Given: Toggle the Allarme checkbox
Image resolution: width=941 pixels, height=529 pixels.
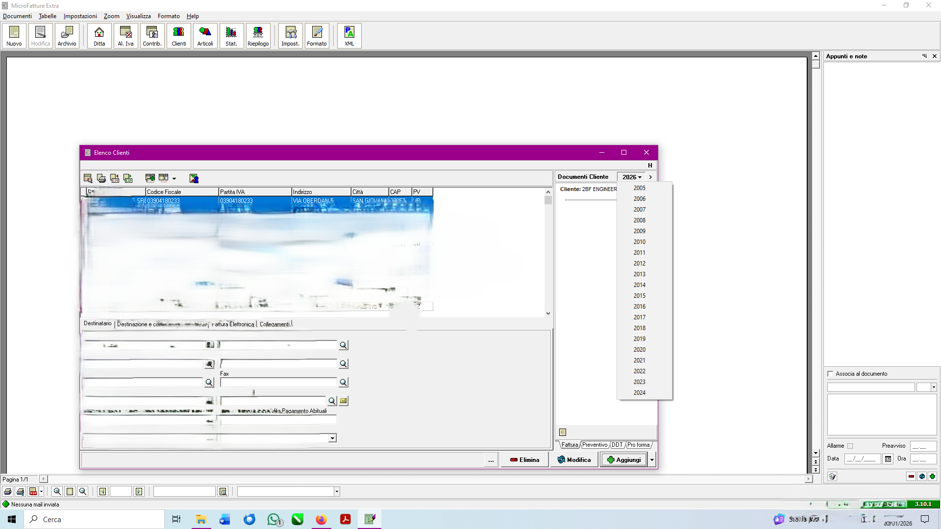Looking at the screenshot, I should [850, 446].
